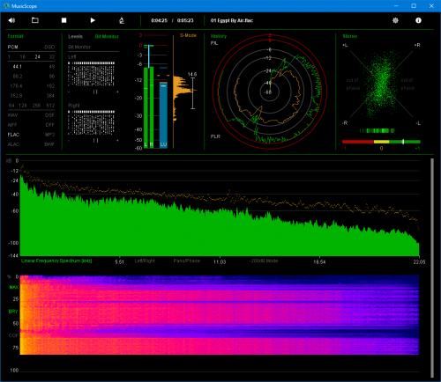Click the Linear Frequency Spectrum label
Viewport: 441px width, 382px height.
(x=56, y=261)
